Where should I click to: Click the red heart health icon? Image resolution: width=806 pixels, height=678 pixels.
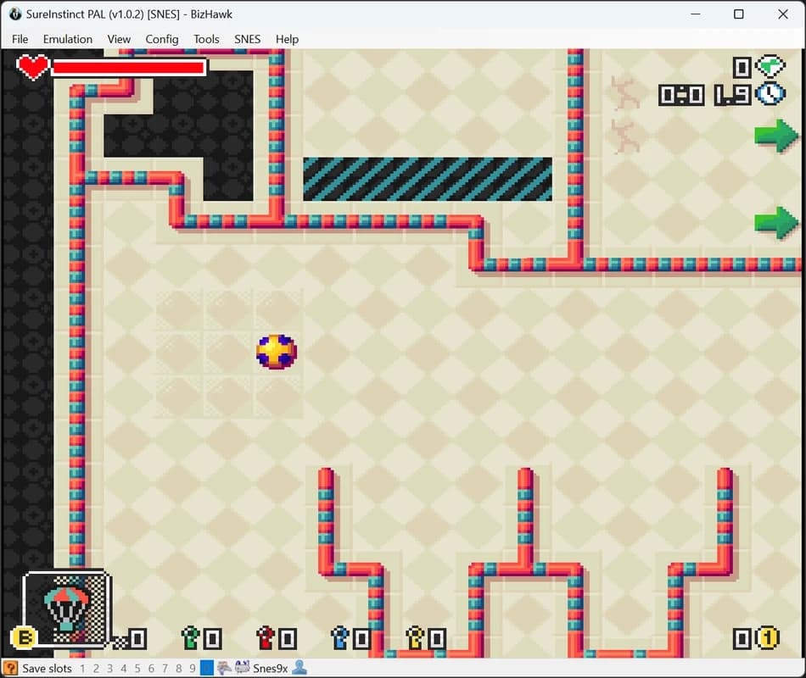[x=33, y=67]
